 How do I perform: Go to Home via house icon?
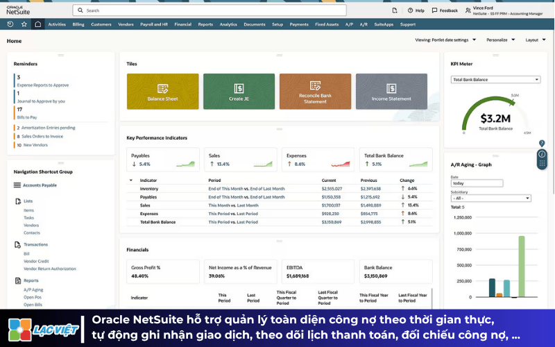[x=38, y=24]
